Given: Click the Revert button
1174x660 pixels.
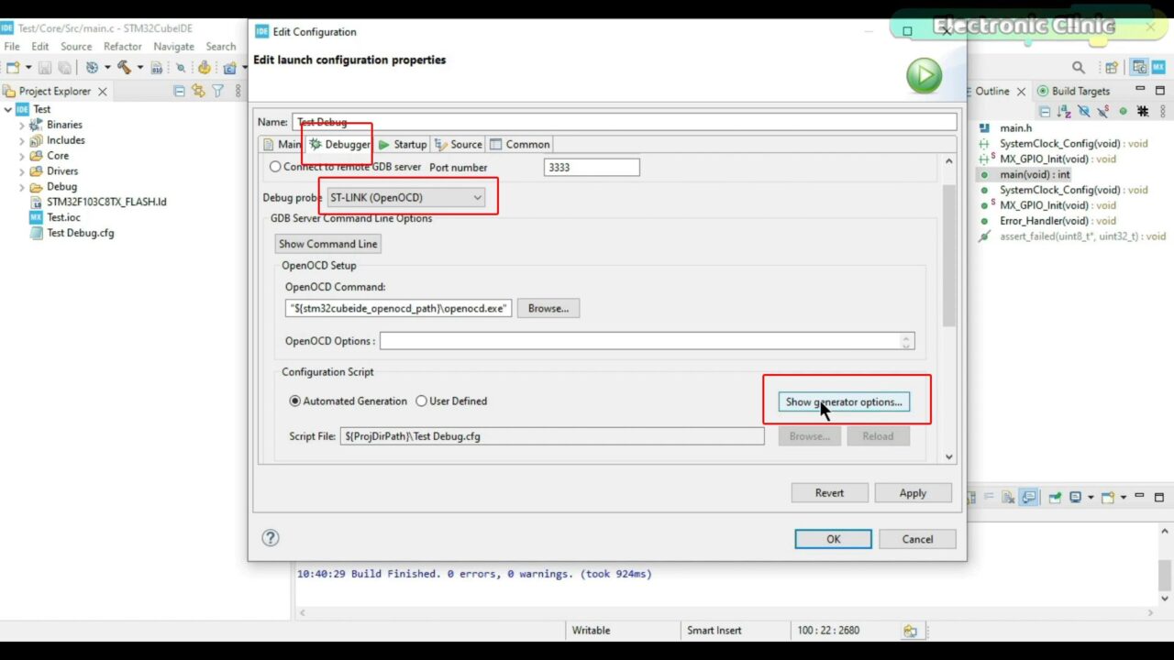Looking at the screenshot, I should (829, 493).
